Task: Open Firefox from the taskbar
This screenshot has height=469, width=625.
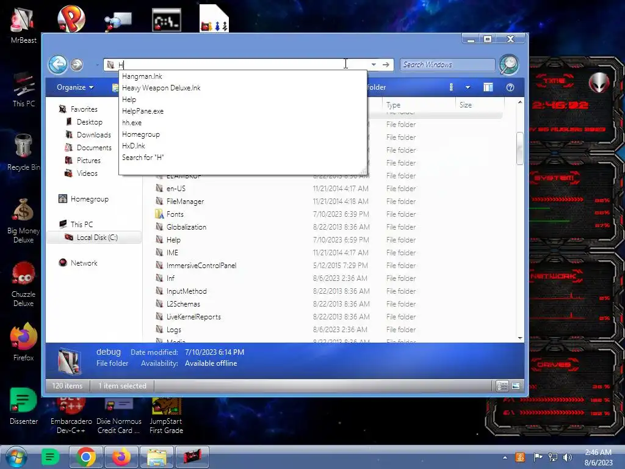Action: pyautogui.click(x=121, y=457)
